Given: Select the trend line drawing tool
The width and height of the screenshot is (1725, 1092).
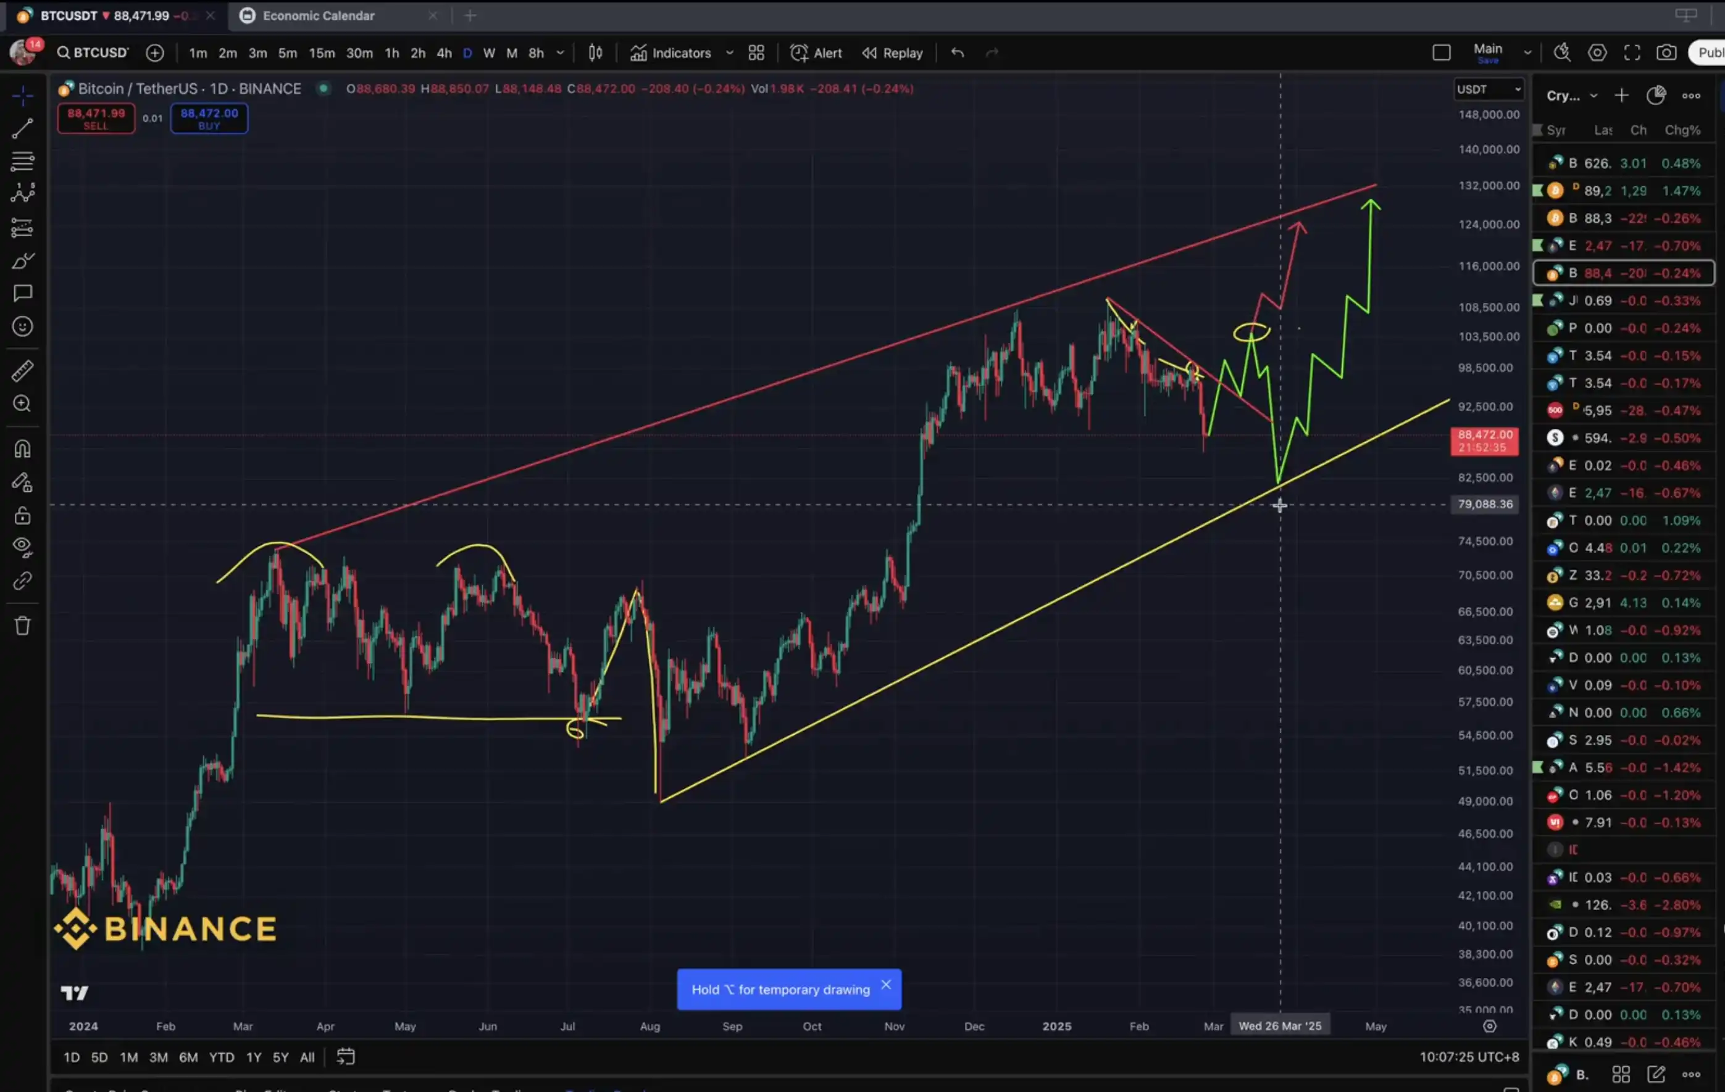Looking at the screenshot, I should click(x=22, y=129).
